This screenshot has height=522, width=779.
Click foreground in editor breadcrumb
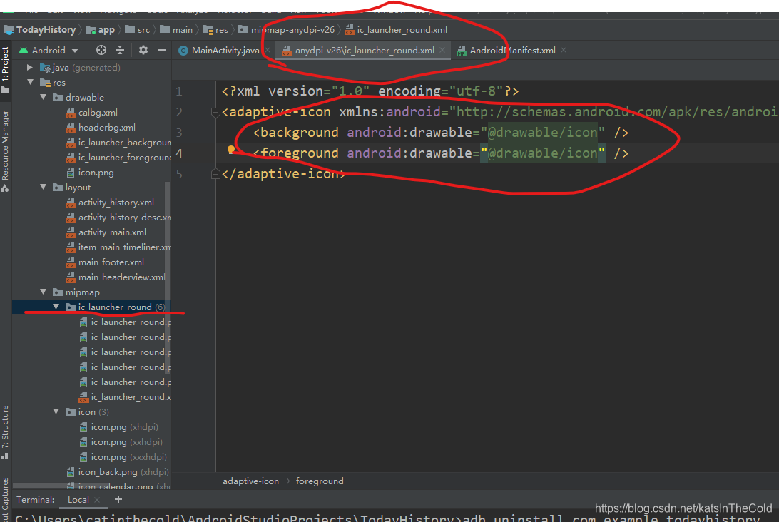coord(320,481)
